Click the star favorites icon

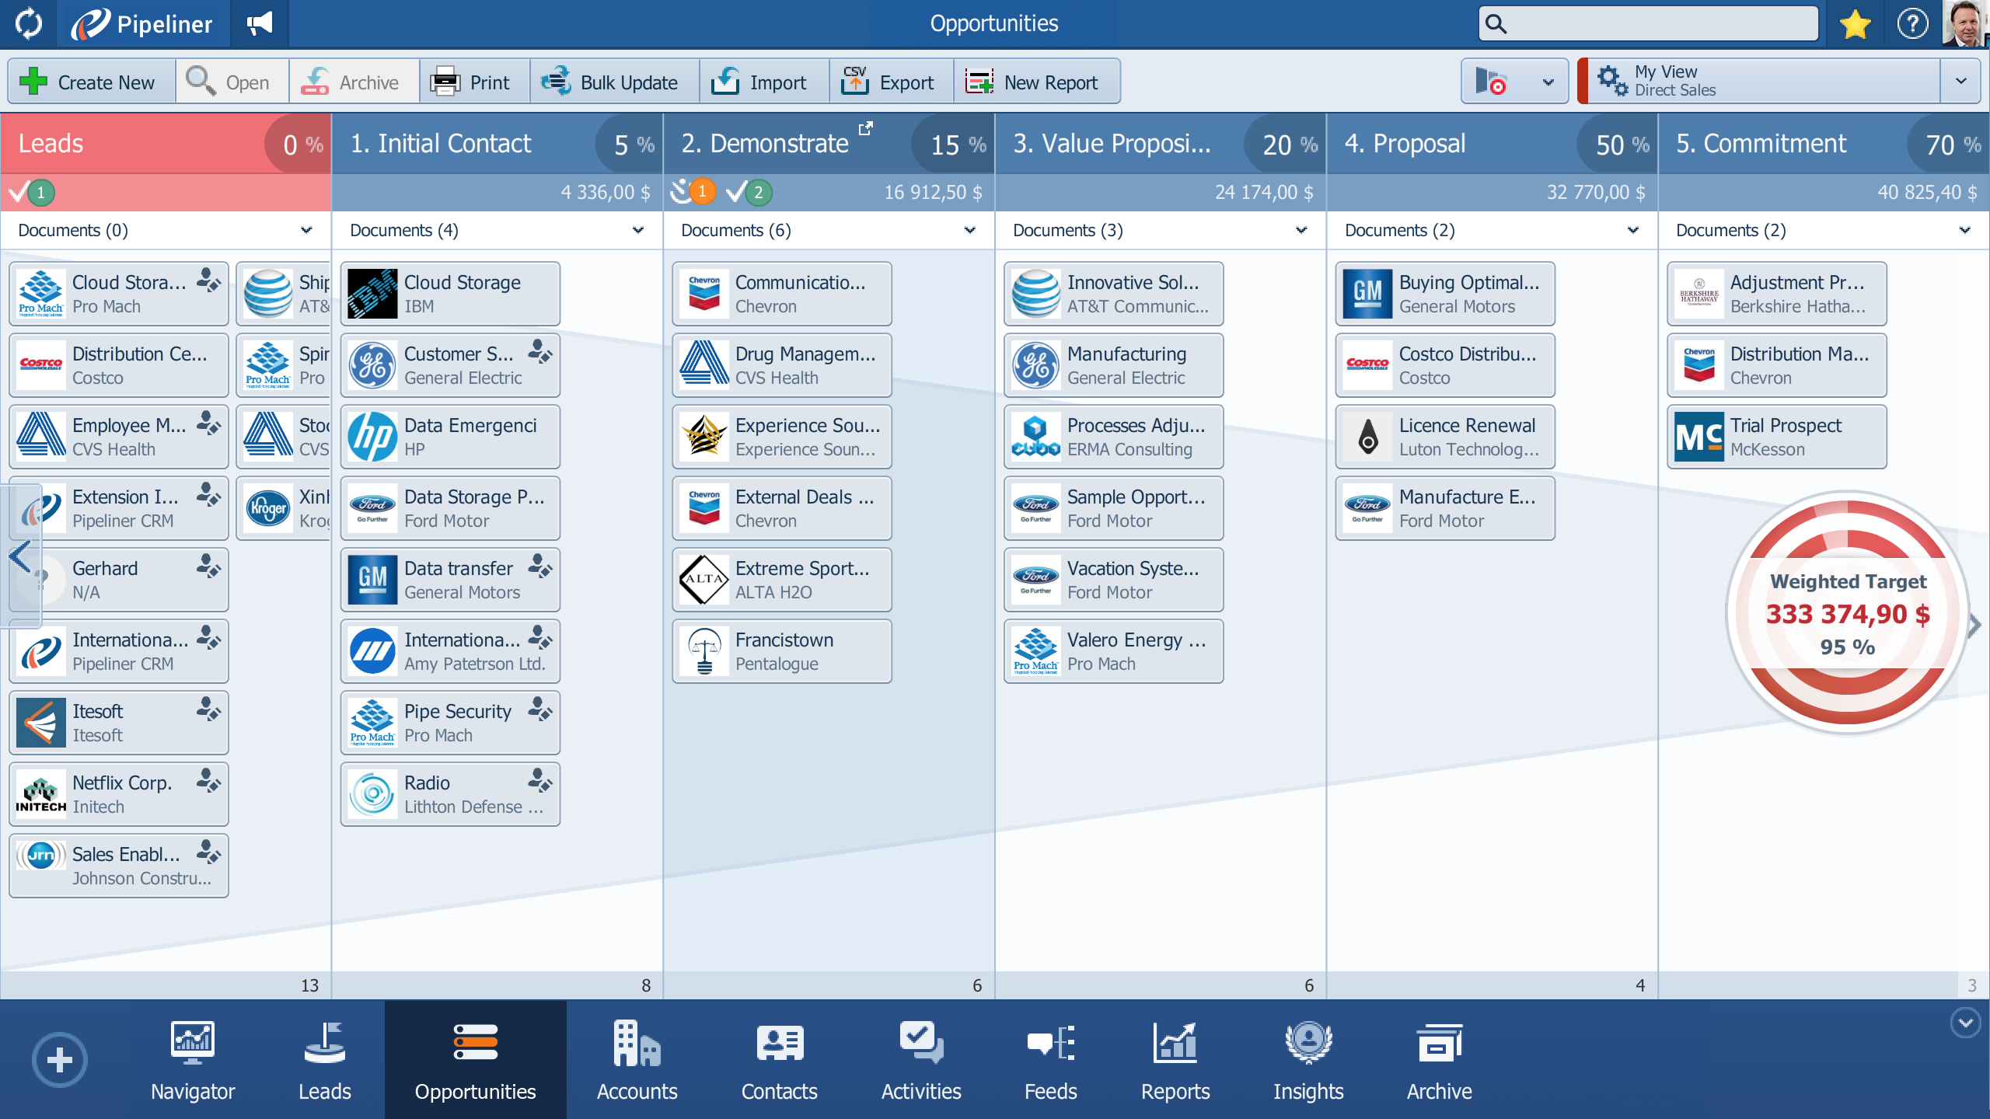(1856, 23)
